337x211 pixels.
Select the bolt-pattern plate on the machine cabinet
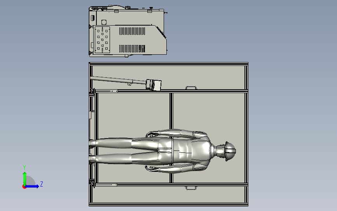point(102,40)
